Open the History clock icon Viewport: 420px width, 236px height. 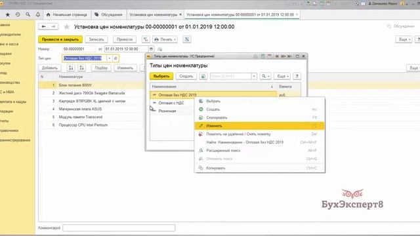(18, 14)
